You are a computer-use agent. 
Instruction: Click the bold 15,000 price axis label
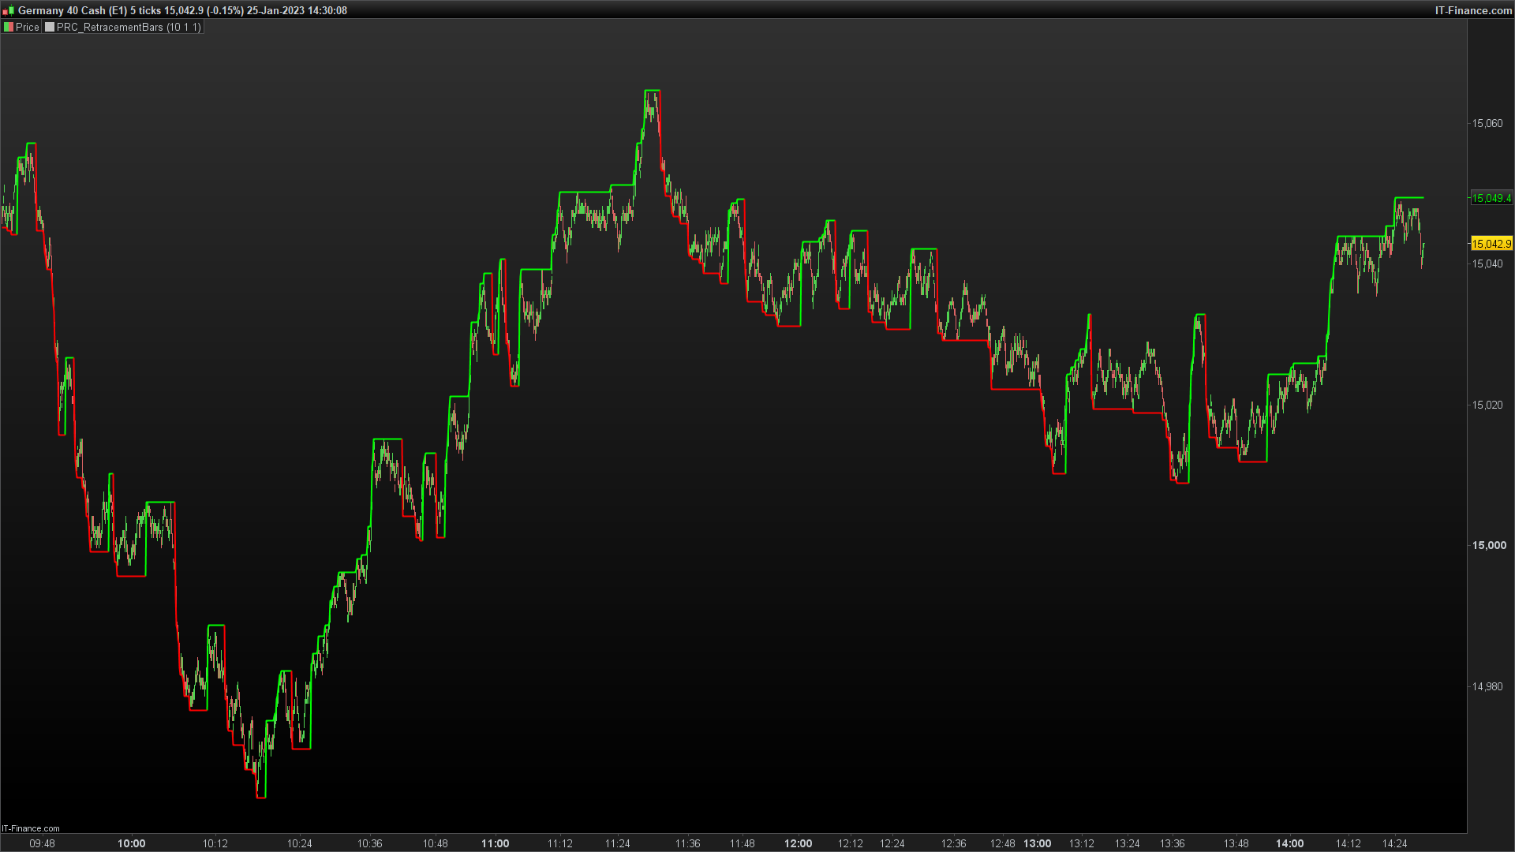(1488, 545)
